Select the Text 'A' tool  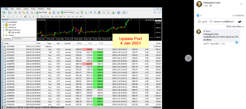tap(33, 16)
